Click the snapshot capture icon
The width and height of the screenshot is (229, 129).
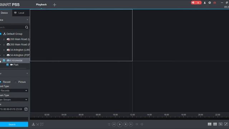tap(42, 124)
